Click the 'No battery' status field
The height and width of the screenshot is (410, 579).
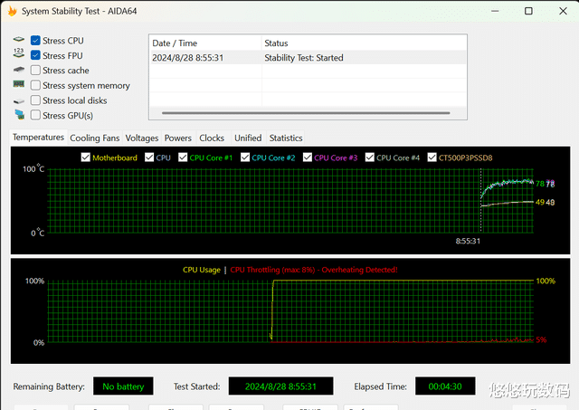(123, 386)
